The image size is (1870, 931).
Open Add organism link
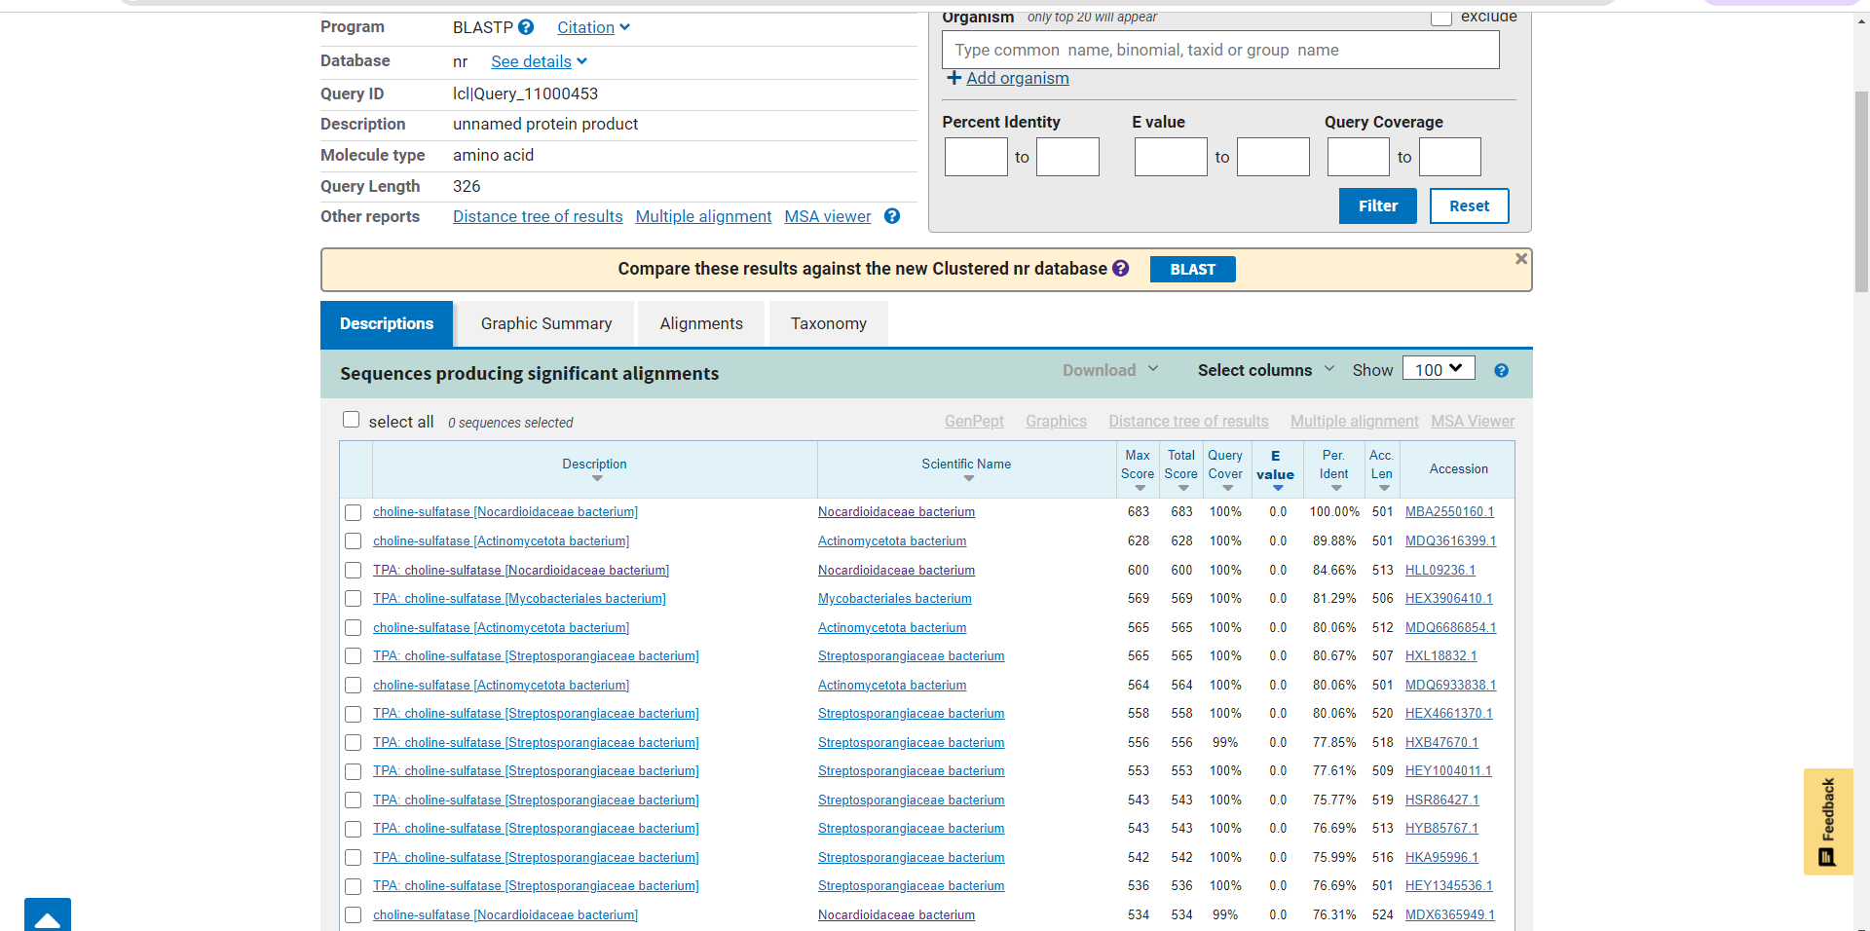coord(1017,78)
